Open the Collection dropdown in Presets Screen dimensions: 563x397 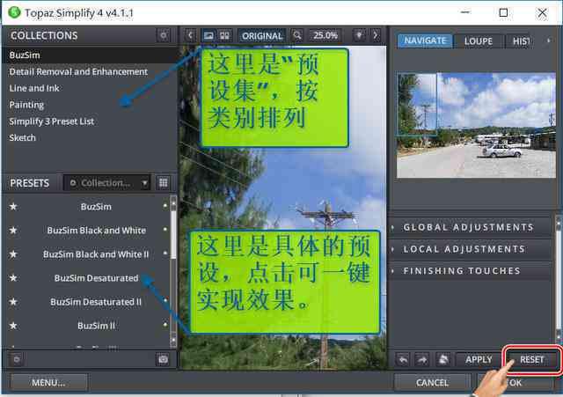(107, 183)
